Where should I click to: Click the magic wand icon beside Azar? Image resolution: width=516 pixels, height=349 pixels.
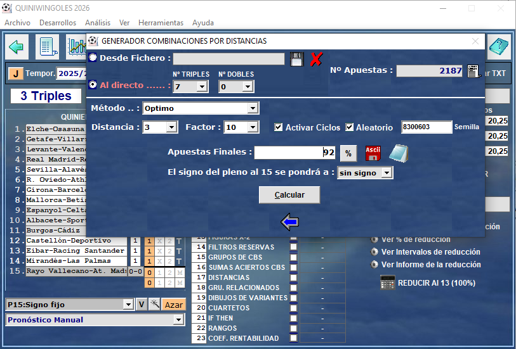154,305
